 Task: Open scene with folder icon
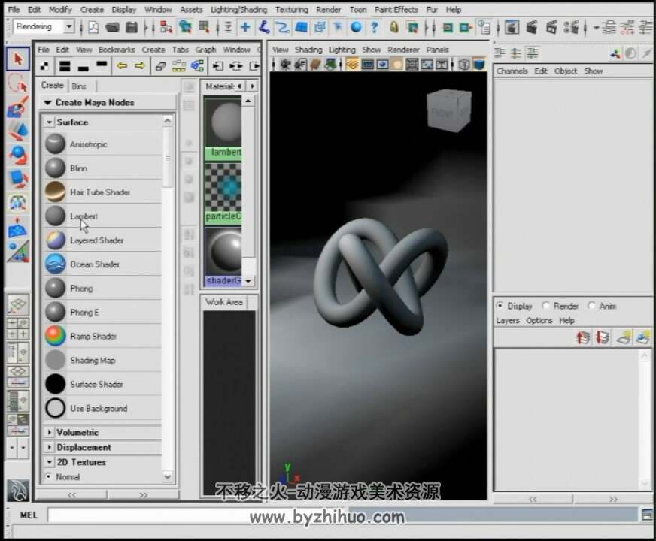coord(112,27)
